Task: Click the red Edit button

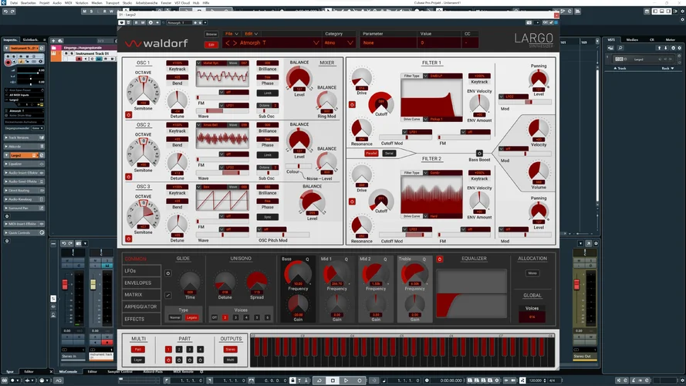Action: coord(211,45)
